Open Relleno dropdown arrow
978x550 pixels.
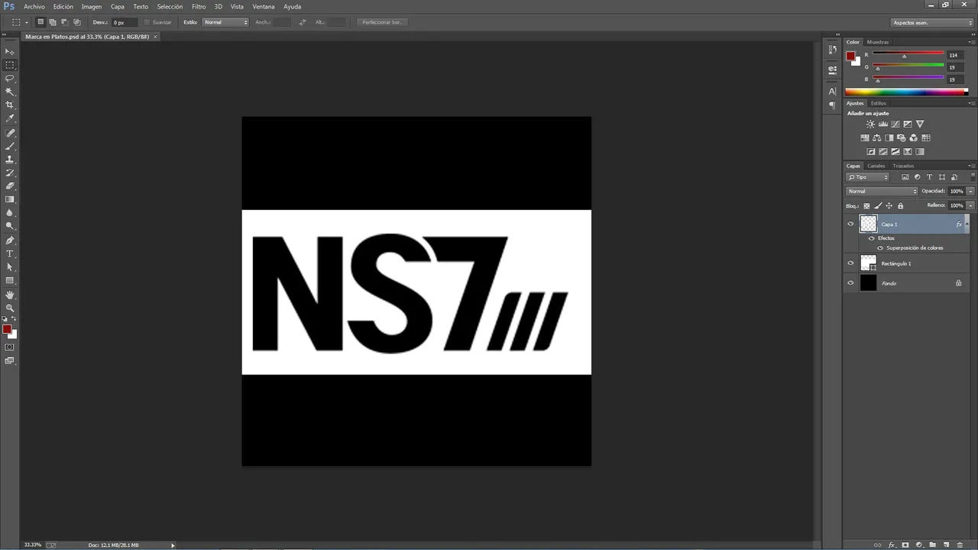pyautogui.click(x=970, y=205)
